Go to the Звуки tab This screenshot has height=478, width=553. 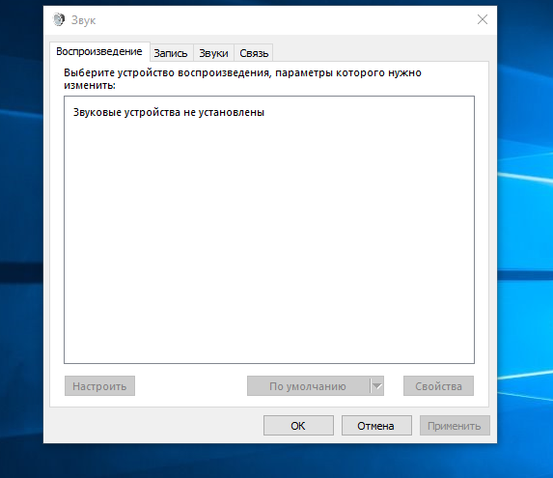click(x=213, y=53)
